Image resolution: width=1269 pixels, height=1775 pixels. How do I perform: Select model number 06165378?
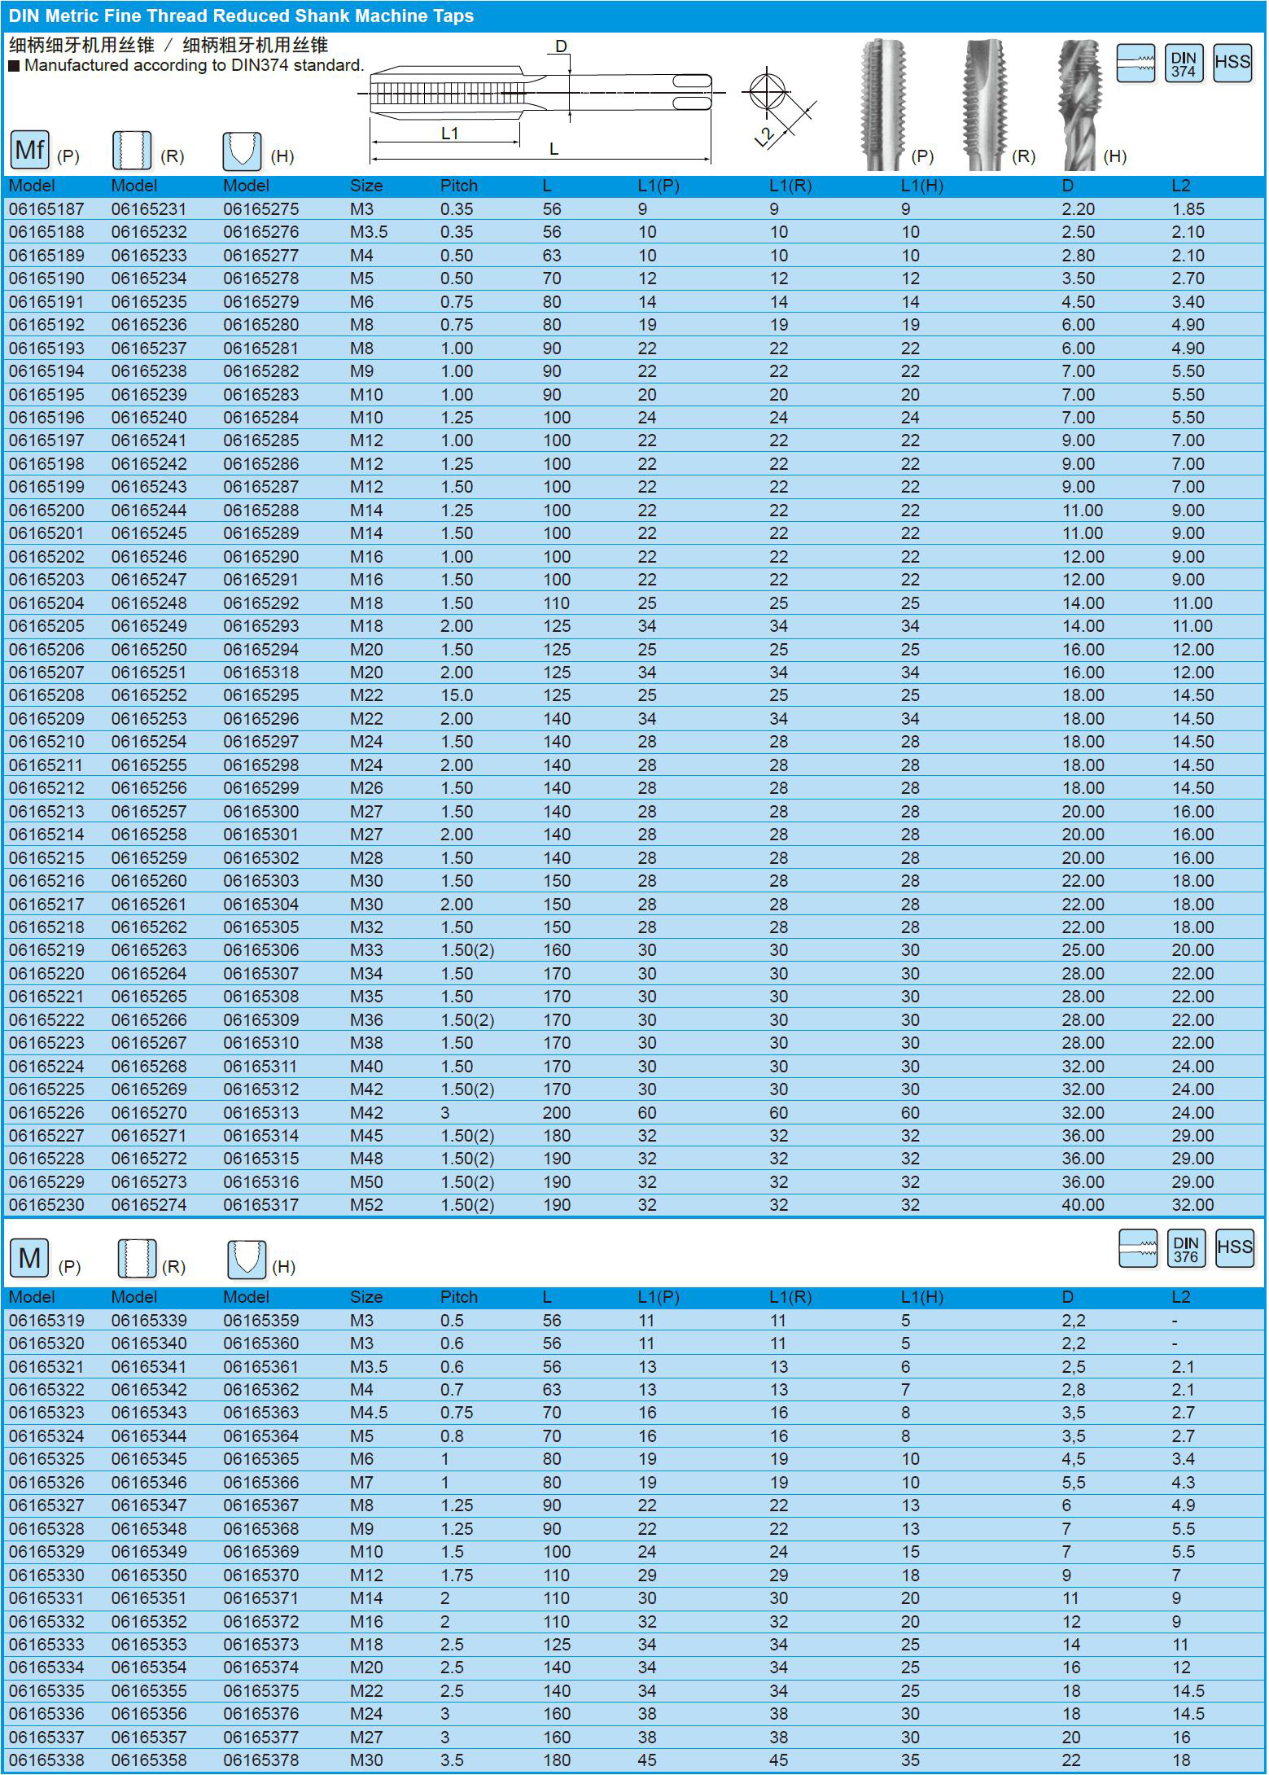[x=261, y=1760]
